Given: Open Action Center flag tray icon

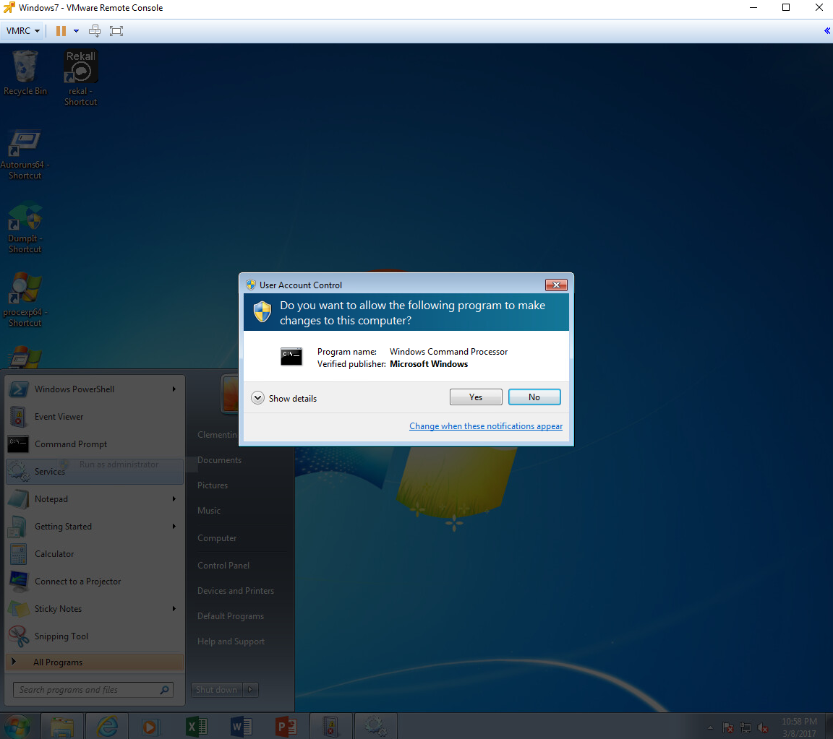Looking at the screenshot, I should 728,727.
